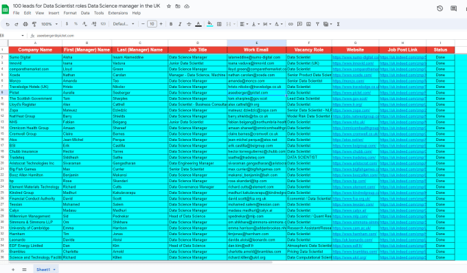Expand the Default font dropdown

pyautogui.click(x=124, y=24)
